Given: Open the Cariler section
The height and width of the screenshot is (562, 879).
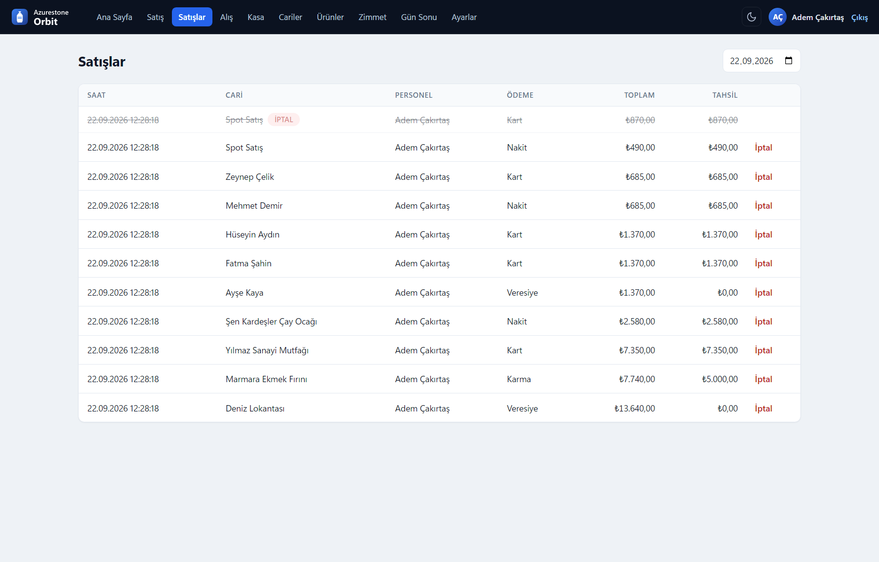Looking at the screenshot, I should (291, 17).
